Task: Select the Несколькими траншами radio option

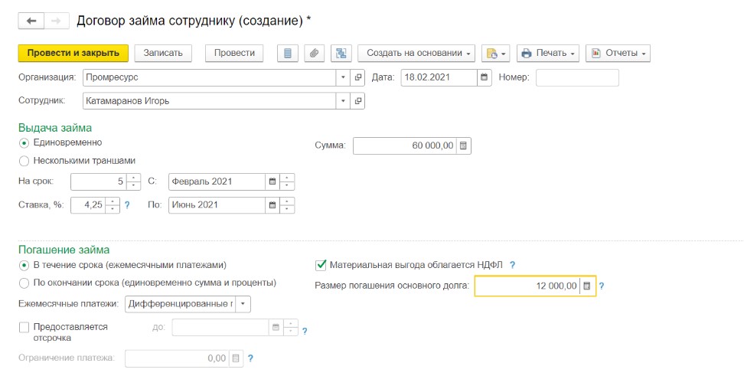Action: pos(24,161)
